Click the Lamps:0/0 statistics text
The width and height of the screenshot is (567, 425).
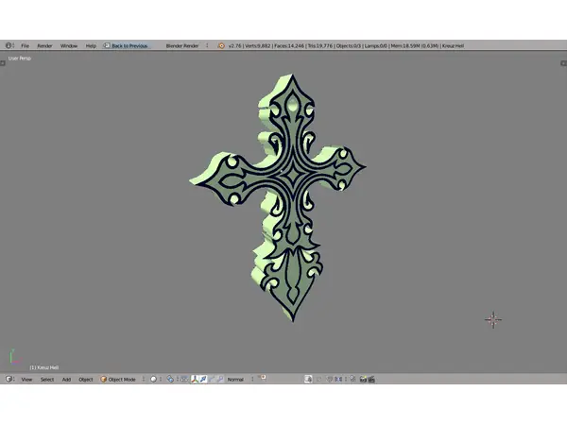pos(376,46)
